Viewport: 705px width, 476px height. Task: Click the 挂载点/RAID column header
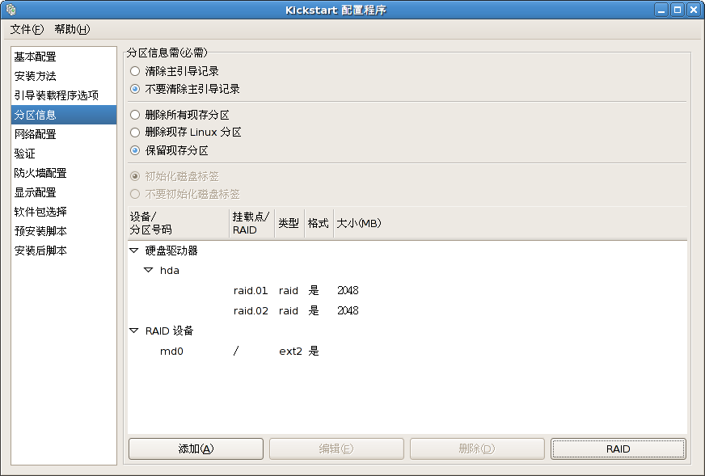click(x=251, y=223)
